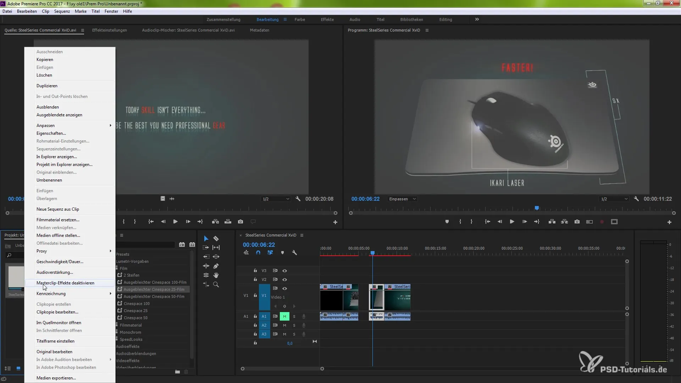Select the Pen tool
Viewport: 681px width, 383px height.
click(x=216, y=266)
